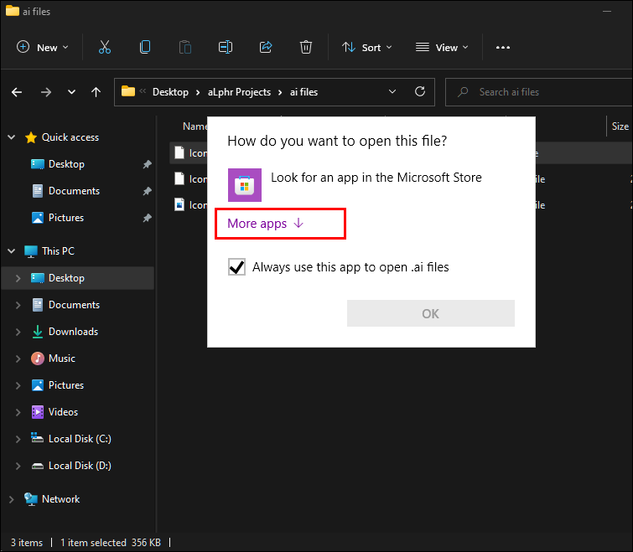
Task: Open the Sort dropdown menu
Action: pos(367,48)
